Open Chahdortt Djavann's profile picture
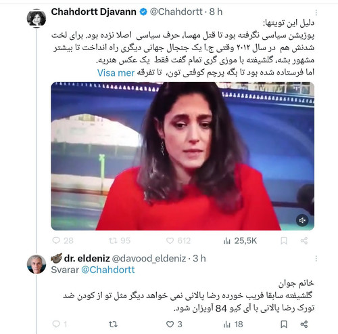Image resolution: width=338 pixels, height=334 pixels. click(37, 18)
